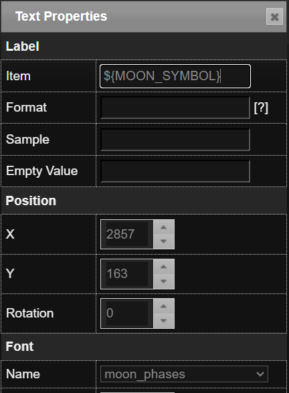Viewport: 289px width, 393px height.
Task: Increase the Y position value
Action: [x=163, y=267]
